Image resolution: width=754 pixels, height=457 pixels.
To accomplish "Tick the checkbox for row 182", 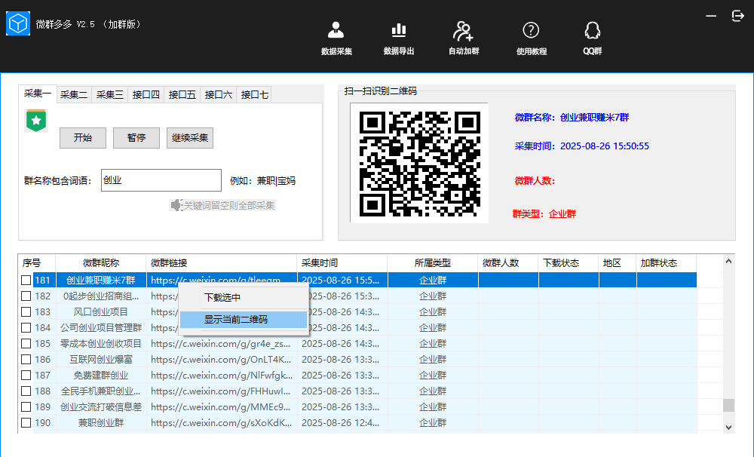I will click(x=26, y=296).
